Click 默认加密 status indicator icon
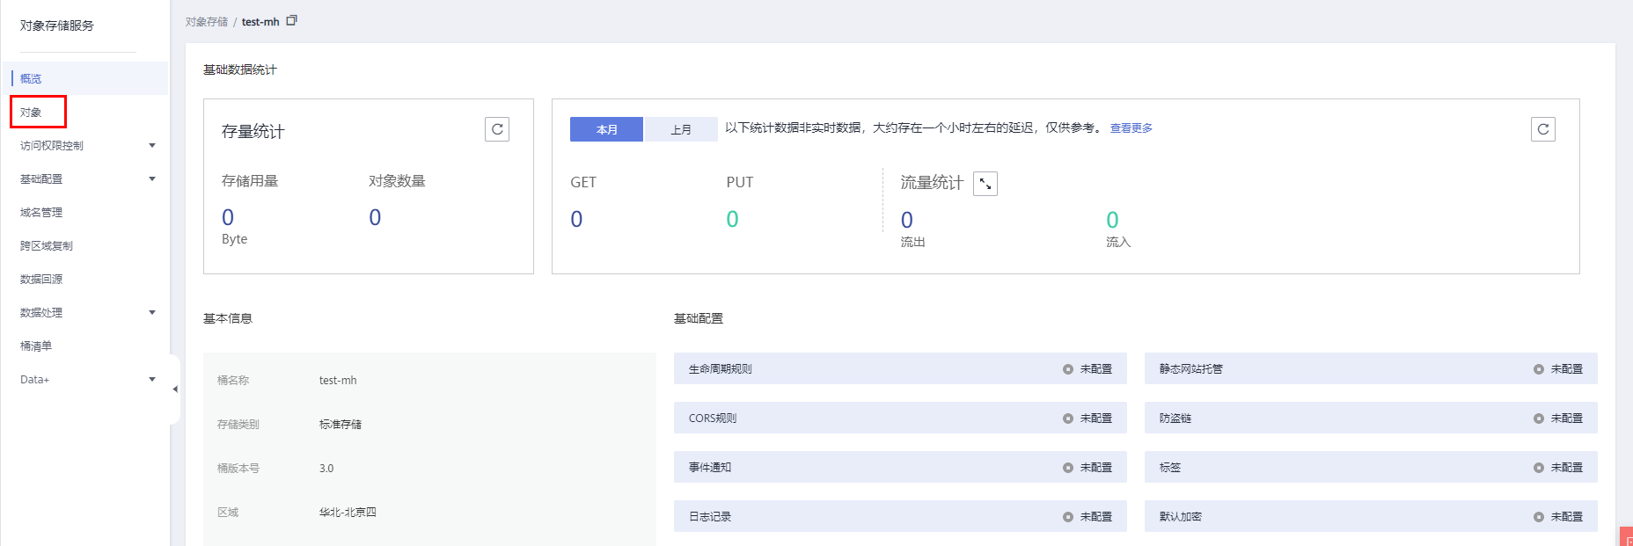The height and width of the screenshot is (546, 1633). click(1538, 517)
